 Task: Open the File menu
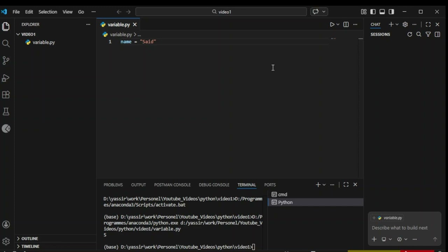[x=16, y=12]
